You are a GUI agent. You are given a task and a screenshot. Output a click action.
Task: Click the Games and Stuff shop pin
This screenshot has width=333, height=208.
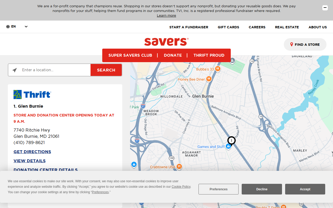pos(228,147)
